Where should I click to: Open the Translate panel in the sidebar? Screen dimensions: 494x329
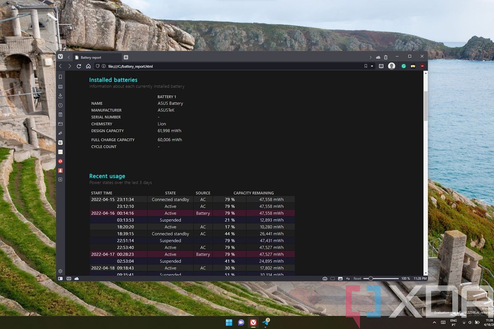[61, 133]
